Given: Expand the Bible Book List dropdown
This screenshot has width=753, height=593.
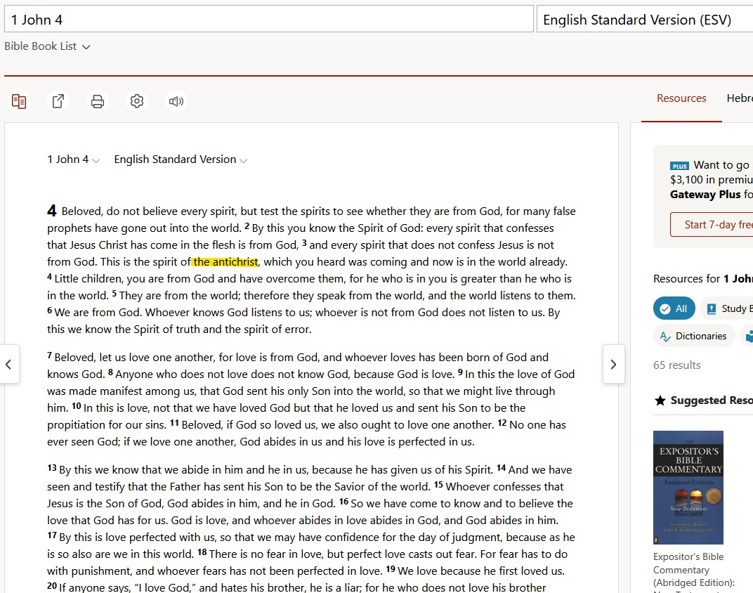Looking at the screenshot, I should point(47,46).
